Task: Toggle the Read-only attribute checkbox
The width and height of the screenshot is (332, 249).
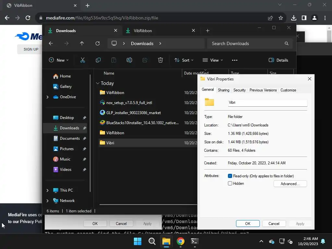Action: (230, 176)
